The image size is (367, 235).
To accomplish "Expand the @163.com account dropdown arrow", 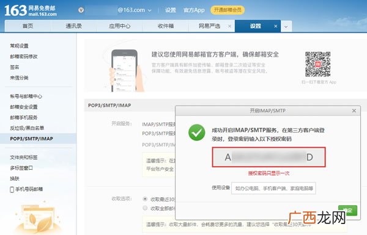I will (150, 10).
